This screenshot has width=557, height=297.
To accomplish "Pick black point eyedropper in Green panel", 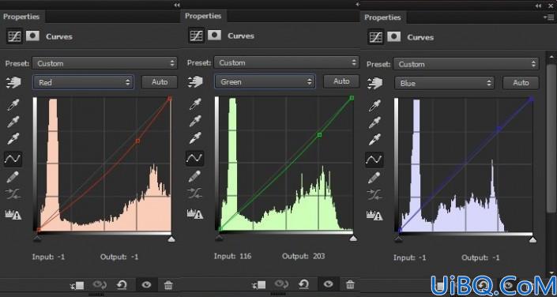I will 195,104.
